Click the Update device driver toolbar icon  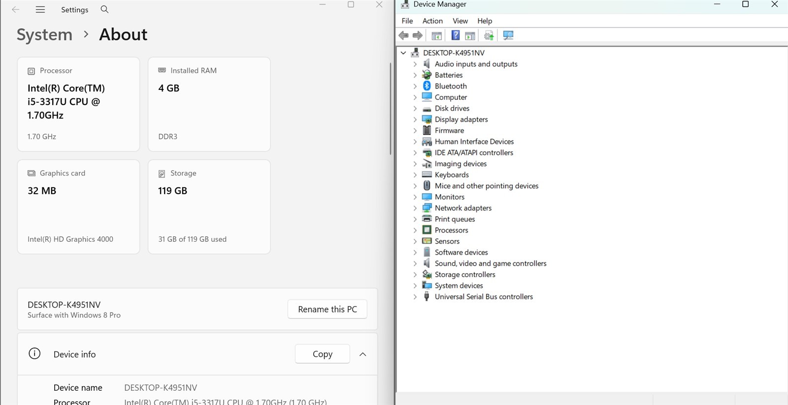point(489,35)
